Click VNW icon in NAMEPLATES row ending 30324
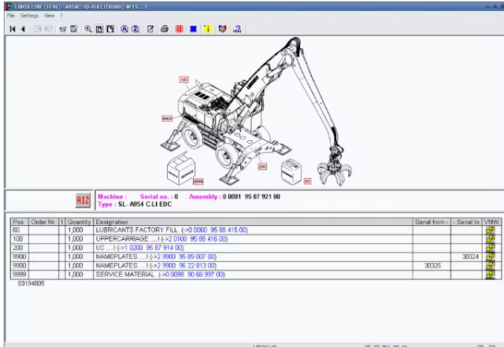Screen dimensions: 504x347 pos(491,257)
